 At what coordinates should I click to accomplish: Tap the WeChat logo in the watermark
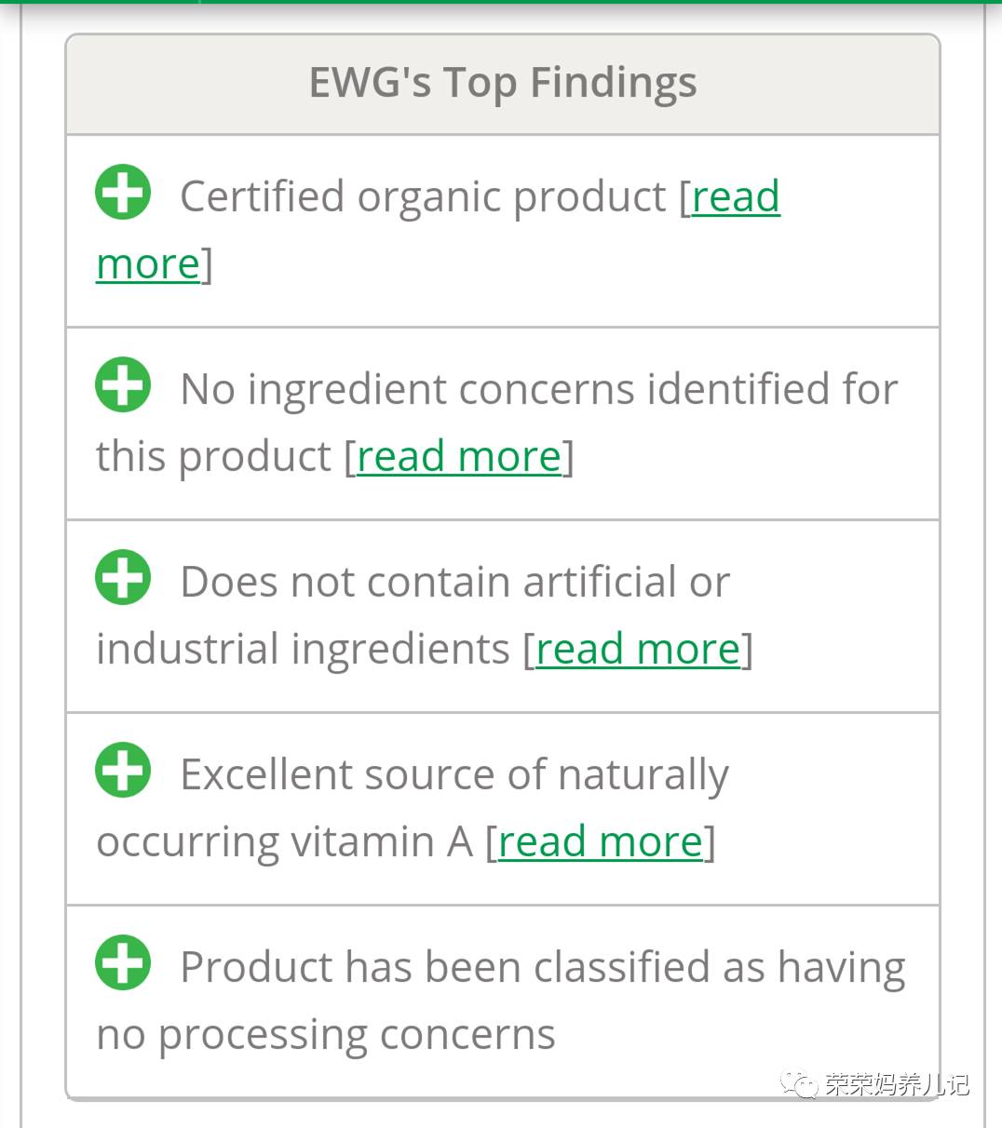(799, 1083)
